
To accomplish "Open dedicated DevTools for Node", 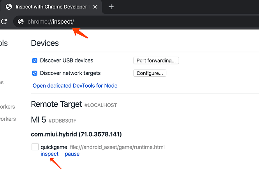I will click(x=75, y=85).
